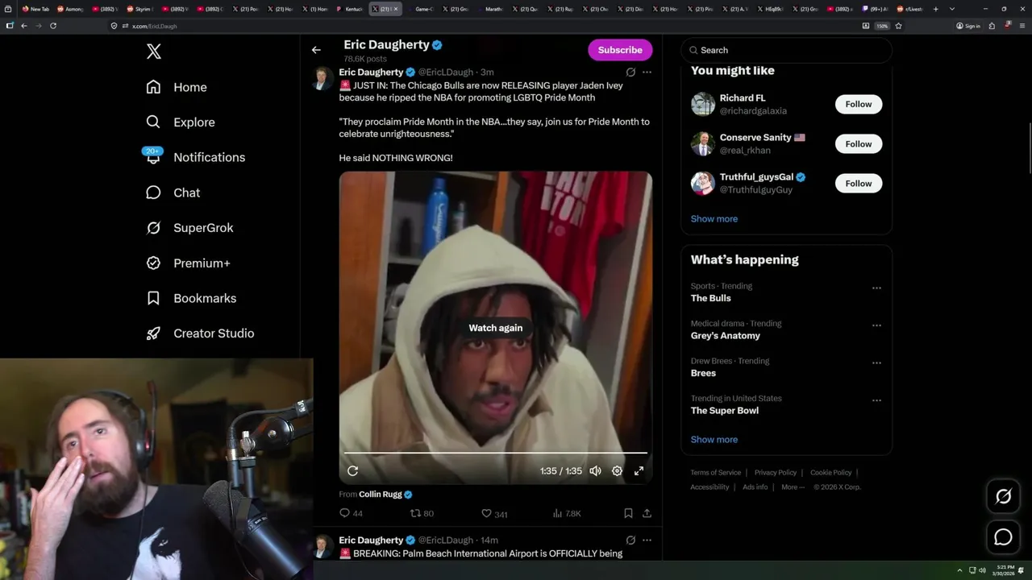Expand More footer dropdown

pyautogui.click(x=793, y=487)
